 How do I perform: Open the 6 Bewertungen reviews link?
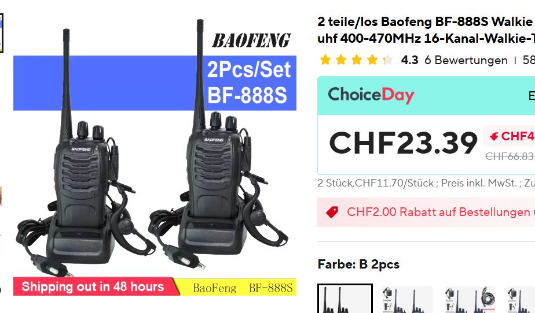(466, 60)
